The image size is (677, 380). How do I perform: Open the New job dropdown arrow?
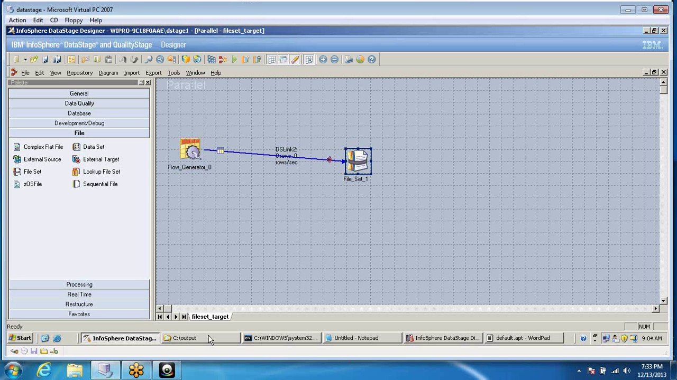[25, 60]
